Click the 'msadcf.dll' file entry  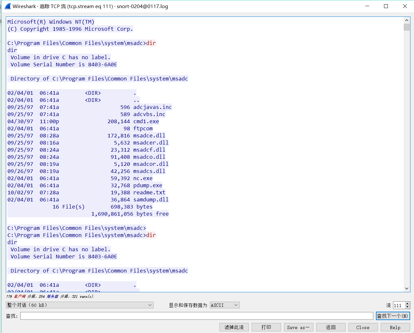click(x=149, y=150)
